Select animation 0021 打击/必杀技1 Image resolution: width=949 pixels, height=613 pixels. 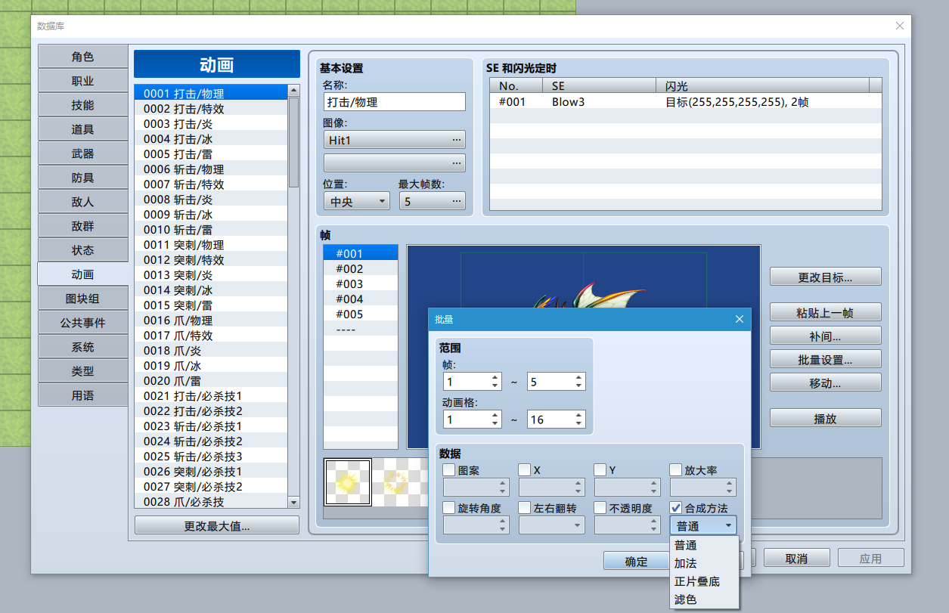coord(211,396)
